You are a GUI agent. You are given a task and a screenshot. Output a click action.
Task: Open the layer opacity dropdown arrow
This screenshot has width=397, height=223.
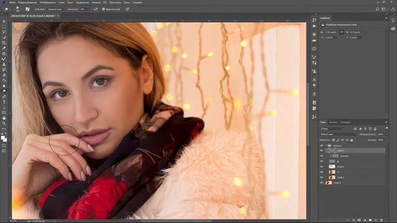[386, 134]
